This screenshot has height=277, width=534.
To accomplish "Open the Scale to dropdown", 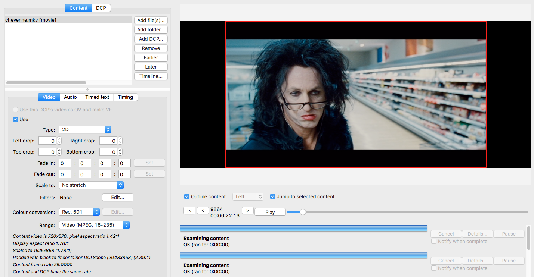I will click(91, 185).
